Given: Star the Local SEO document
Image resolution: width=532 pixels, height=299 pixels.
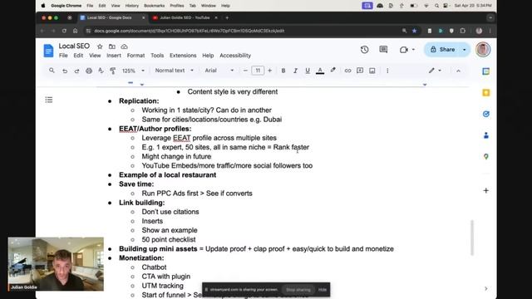Looking at the screenshot, I should point(100,47).
